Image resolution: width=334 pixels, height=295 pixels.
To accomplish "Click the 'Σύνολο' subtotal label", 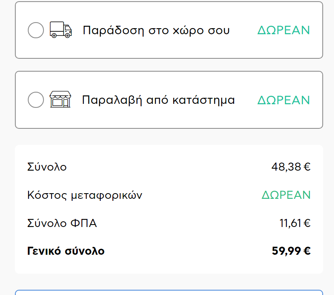I will tap(47, 167).
